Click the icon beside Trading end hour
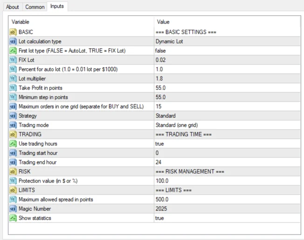The height and width of the screenshot is (240, 304). pos(13,162)
